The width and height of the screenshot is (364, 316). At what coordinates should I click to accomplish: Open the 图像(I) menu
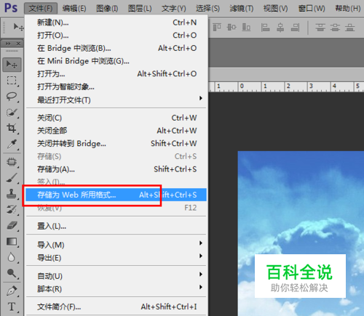click(x=107, y=9)
